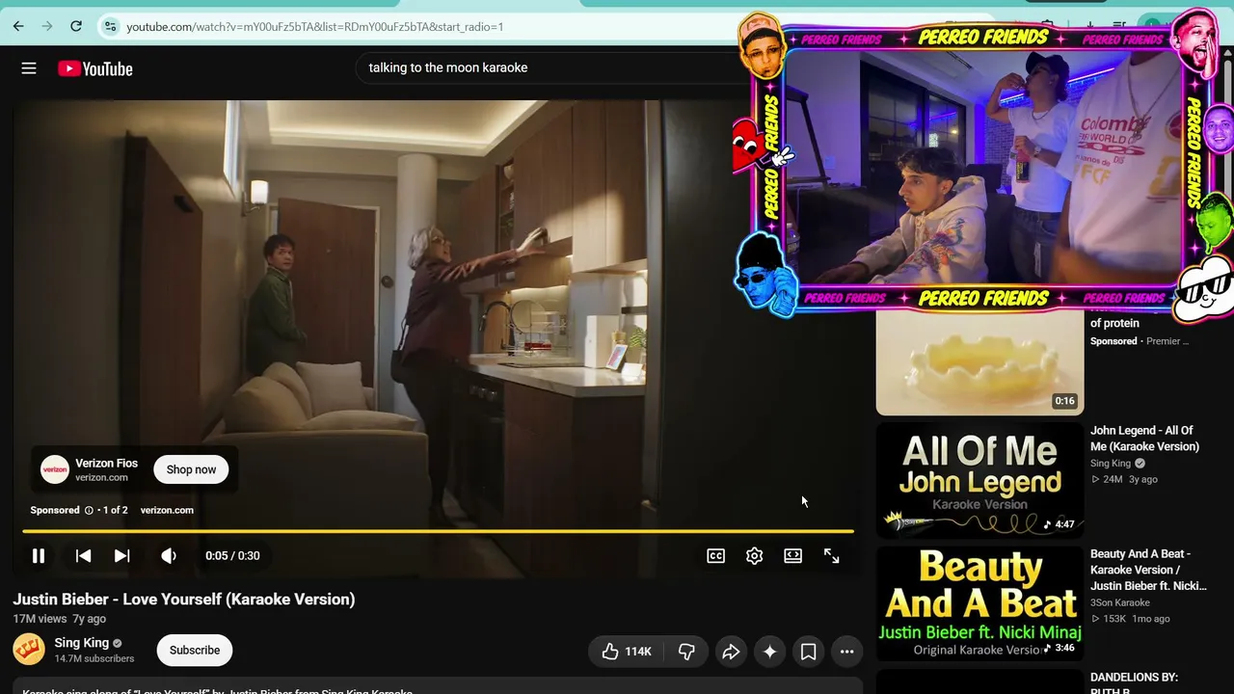Switch to theater mode
The image size is (1234, 694).
[x=792, y=556]
